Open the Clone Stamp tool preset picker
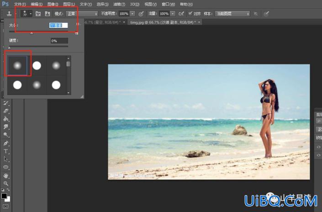The height and width of the screenshot is (212, 322). tap(9, 14)
